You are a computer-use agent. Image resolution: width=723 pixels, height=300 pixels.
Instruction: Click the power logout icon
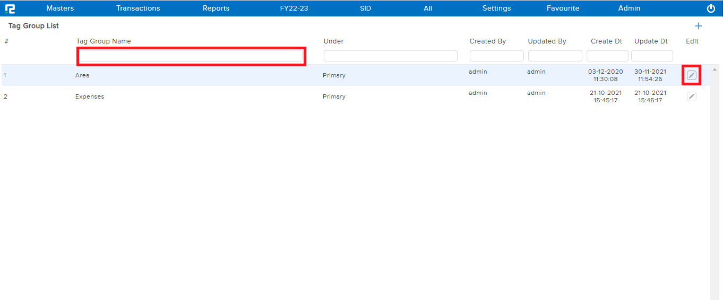tap(711, 8)
